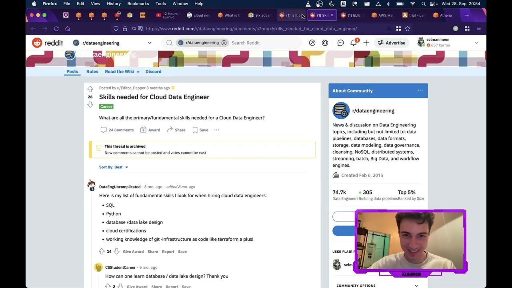Image resolution: width=512 pixels, height=288 pixels.
Task: Downvote the Cloud Data Engineer post
Action: (90, 105)
